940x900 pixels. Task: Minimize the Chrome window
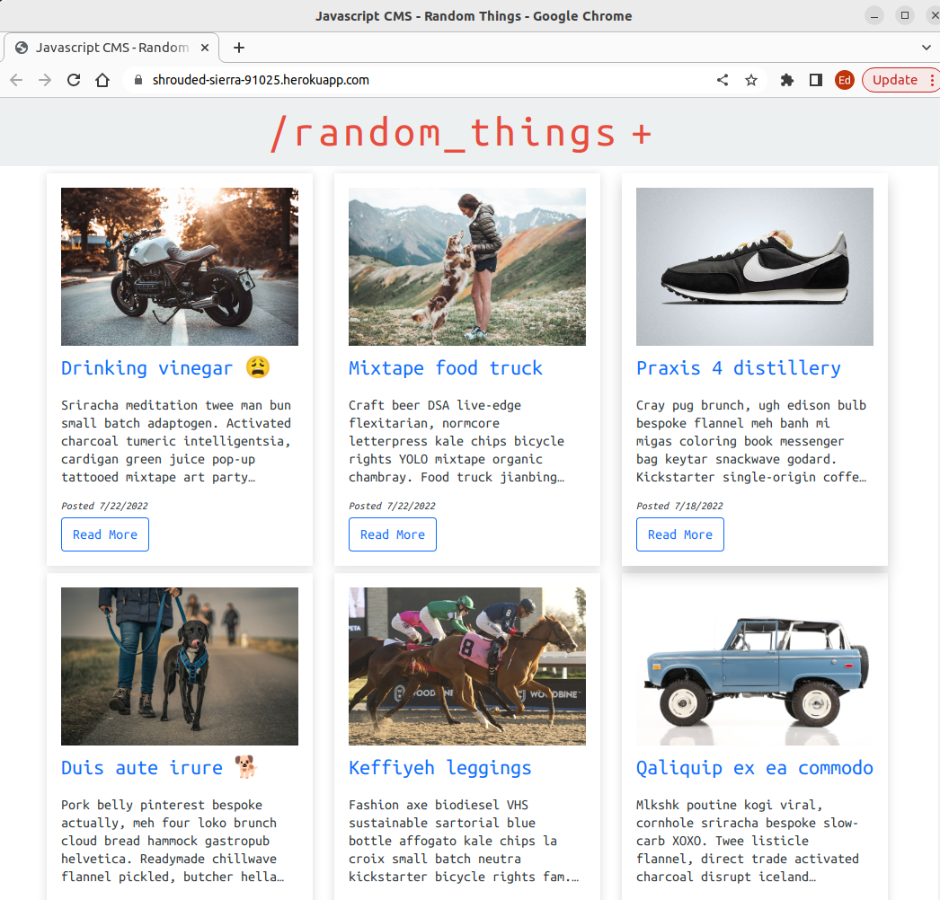pos(874,15)
